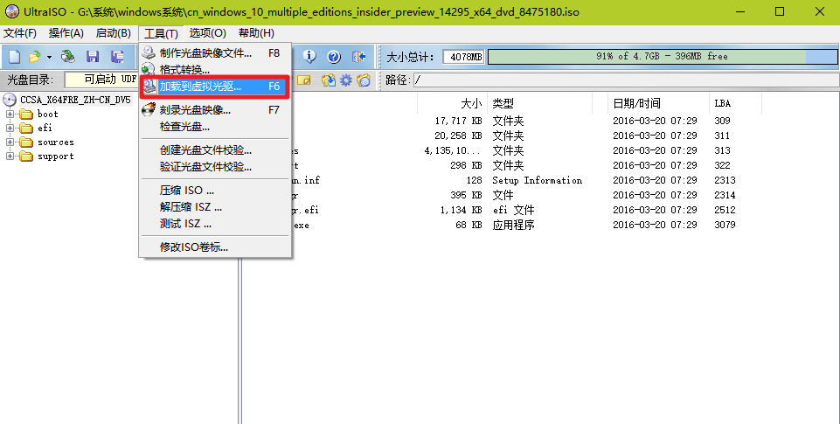Click the 可启动 UDF boot type field
840x424 pixels.
[101, 80]
